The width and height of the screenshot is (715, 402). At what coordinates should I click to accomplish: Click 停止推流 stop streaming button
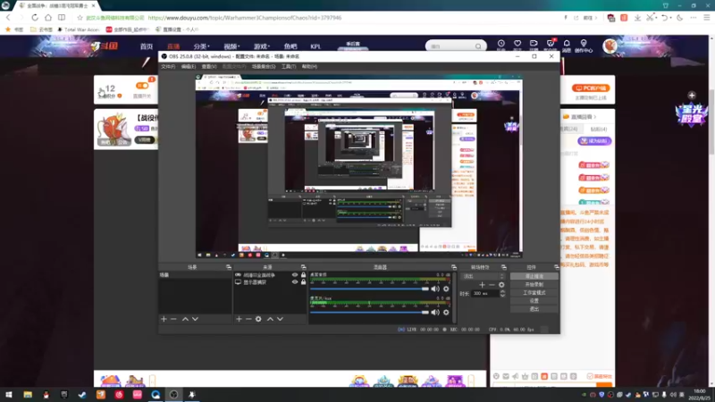pos(534,276)
